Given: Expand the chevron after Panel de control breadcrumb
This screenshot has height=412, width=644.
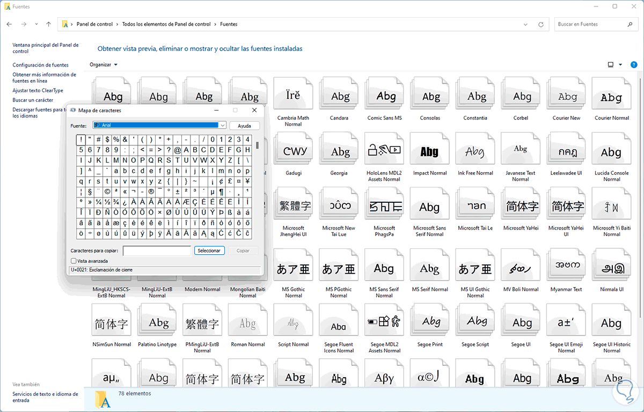Looking at the screenshot, I should [x=118, y=24].
